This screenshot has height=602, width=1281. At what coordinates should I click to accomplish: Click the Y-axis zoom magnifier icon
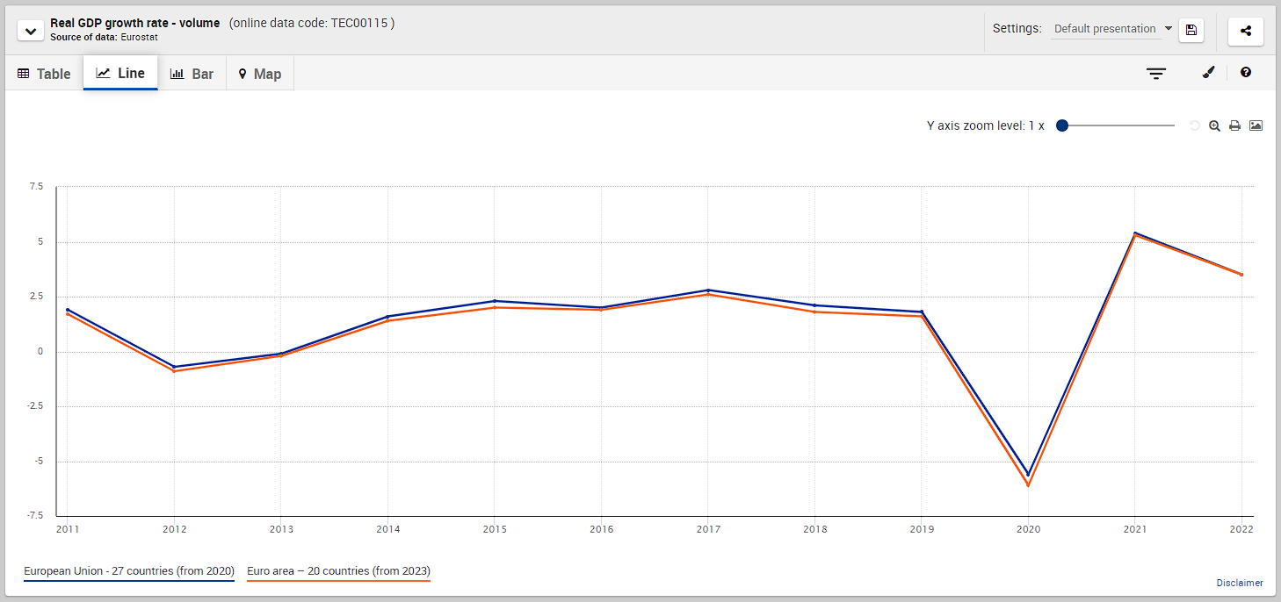(x=1214, y=125)
